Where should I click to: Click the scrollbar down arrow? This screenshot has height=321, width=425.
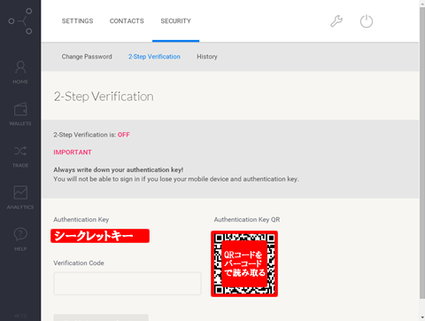click(422, 317)
